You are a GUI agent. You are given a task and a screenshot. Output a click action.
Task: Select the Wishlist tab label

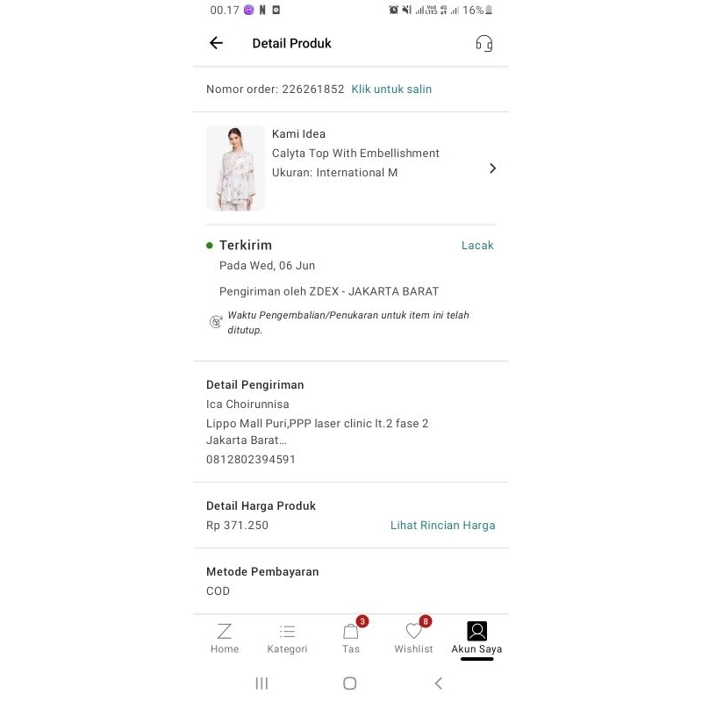coord(413,648)
